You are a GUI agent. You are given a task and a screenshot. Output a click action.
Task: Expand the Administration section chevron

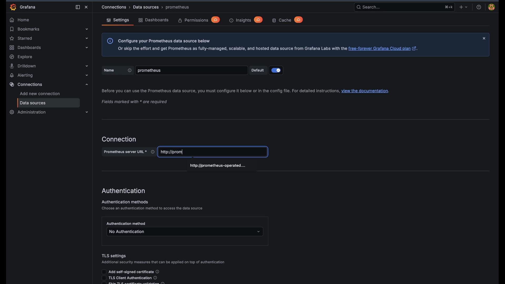coord(87,112)
